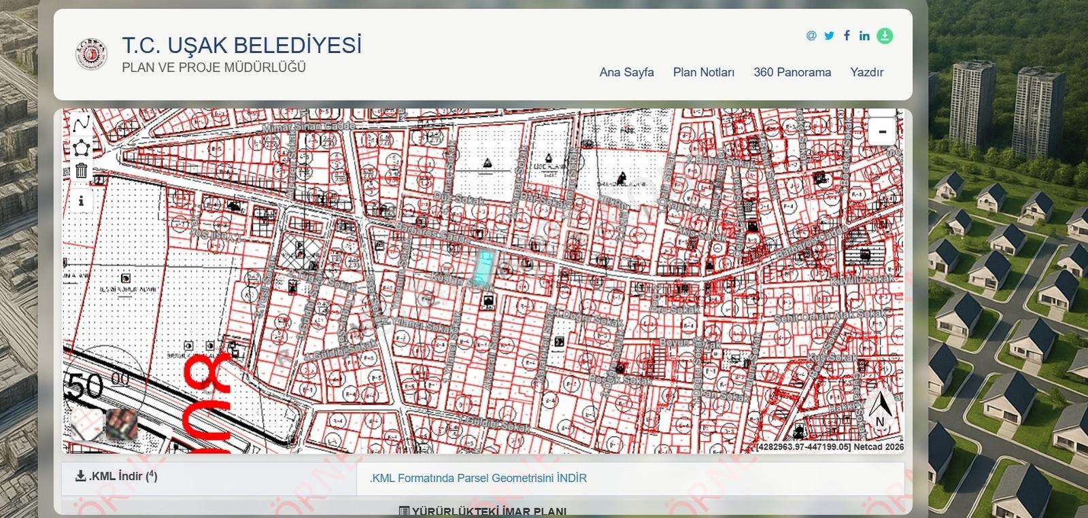This screenshot has height=518, width=1088.
Task: Click the Uşak Belediyesi logo
Action: coord(91,54)
